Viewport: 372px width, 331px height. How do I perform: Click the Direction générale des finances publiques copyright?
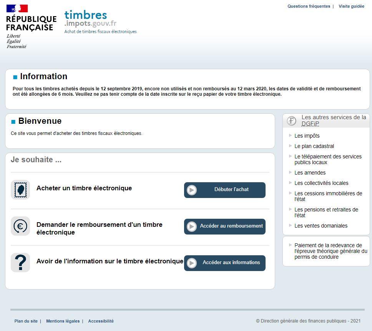[308, 321]
